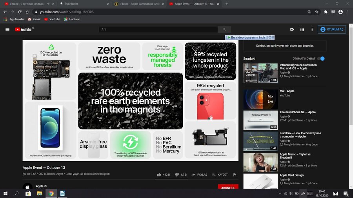Open Gmail bookmark

point(34,19)
